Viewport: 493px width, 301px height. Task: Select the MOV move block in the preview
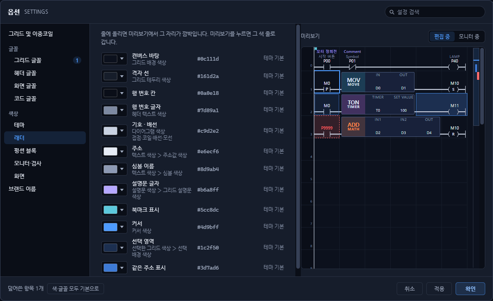coord(378,82)
